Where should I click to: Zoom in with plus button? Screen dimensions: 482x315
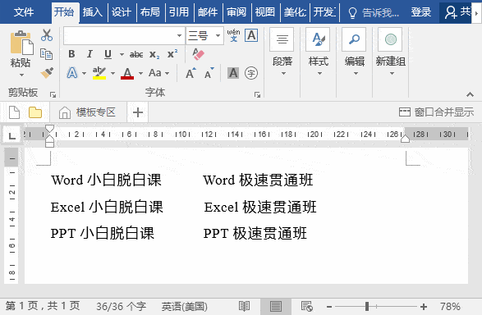[x=424, y=307]
